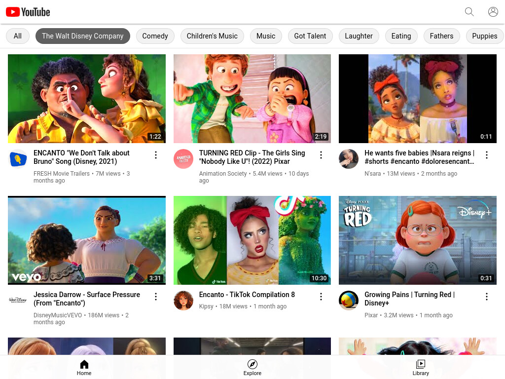
Task: Open options menu for Surface Pressure video
Action: [x=155, y=297]
